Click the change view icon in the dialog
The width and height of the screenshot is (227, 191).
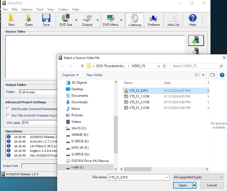coord(197,75)
